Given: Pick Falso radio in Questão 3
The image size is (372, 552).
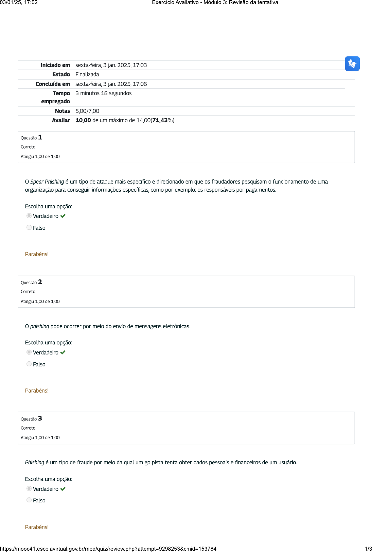Looking at the screenshot, I should [29, 500].
